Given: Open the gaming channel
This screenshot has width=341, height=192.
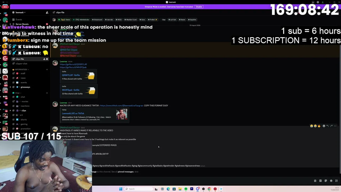Looking at the screenshot, I should (x=30, y=124).
